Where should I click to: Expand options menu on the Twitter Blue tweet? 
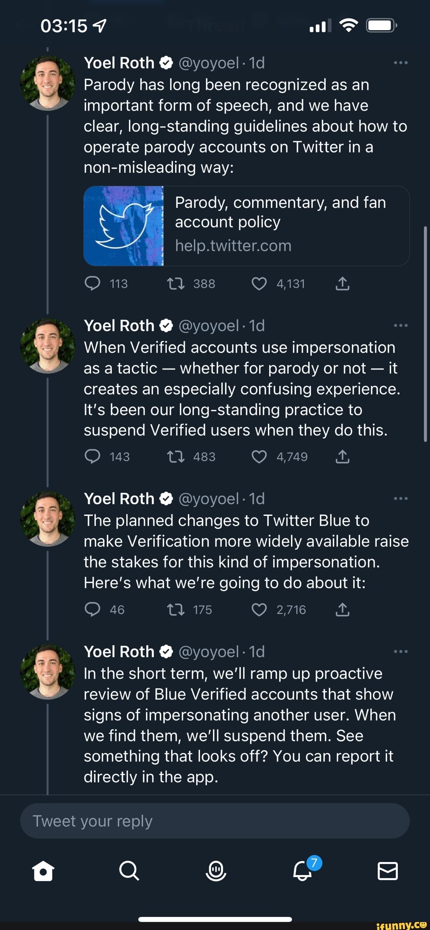[x=401, y=498]
